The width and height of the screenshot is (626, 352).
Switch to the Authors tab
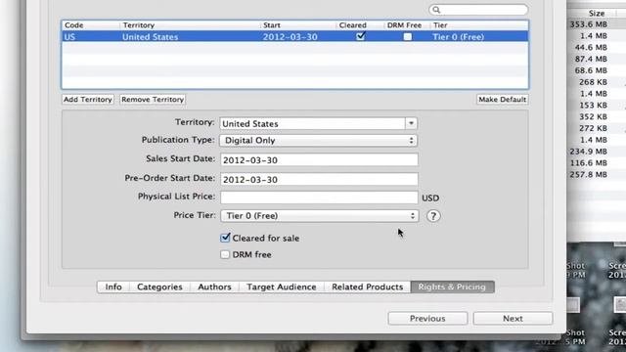click(214, 286)
